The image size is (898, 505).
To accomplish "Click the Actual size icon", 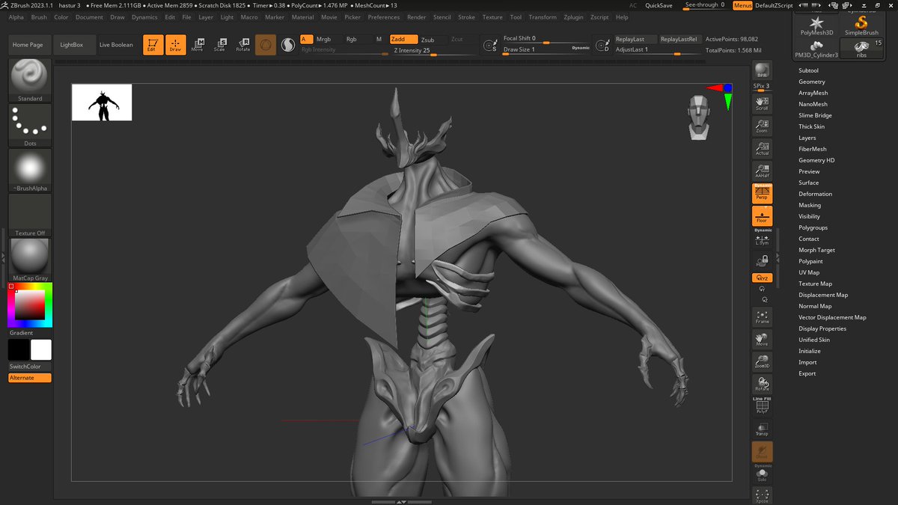I will pos(762,147).
